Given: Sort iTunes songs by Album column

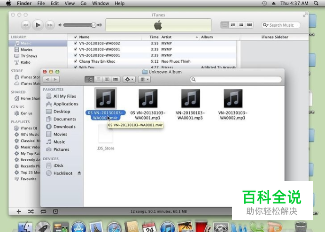Looking at the screenshot, I should (207, 37).
